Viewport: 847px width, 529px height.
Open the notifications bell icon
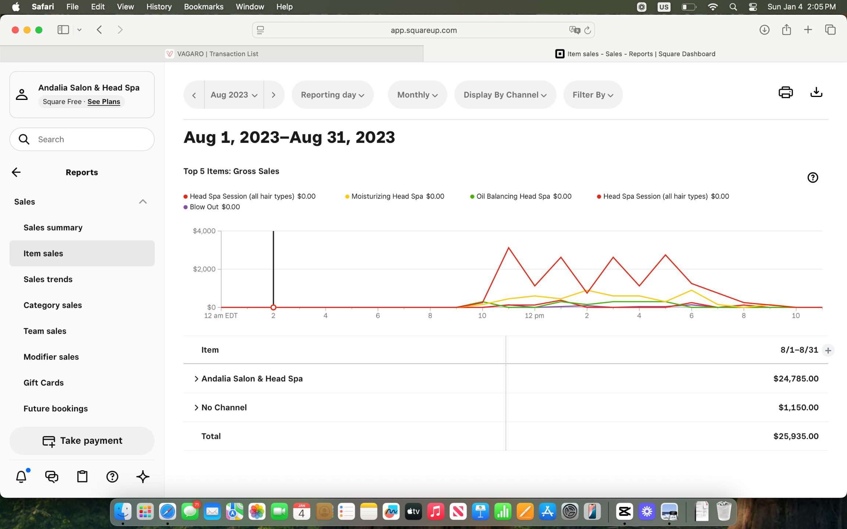(21, 476)
